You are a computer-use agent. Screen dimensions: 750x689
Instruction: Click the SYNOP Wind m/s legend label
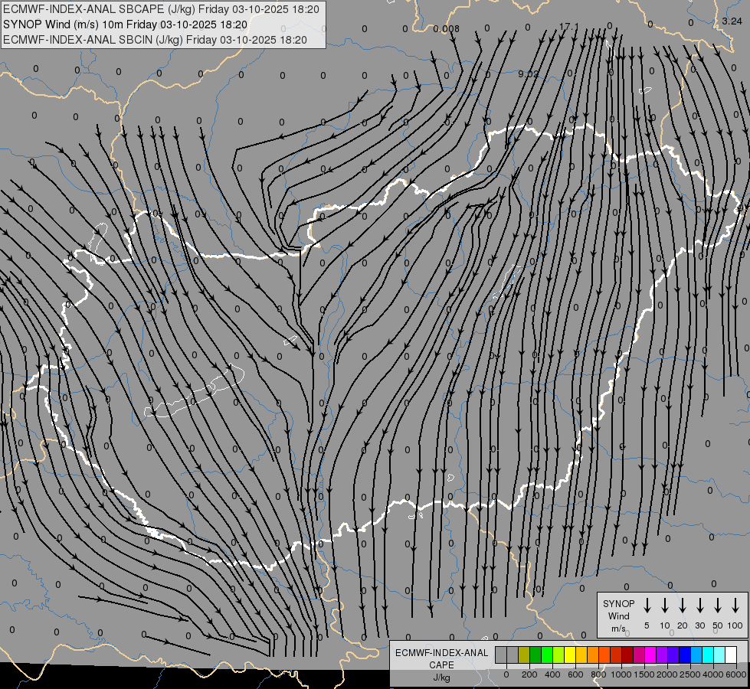pyautogui.click(x=618, y=616)
